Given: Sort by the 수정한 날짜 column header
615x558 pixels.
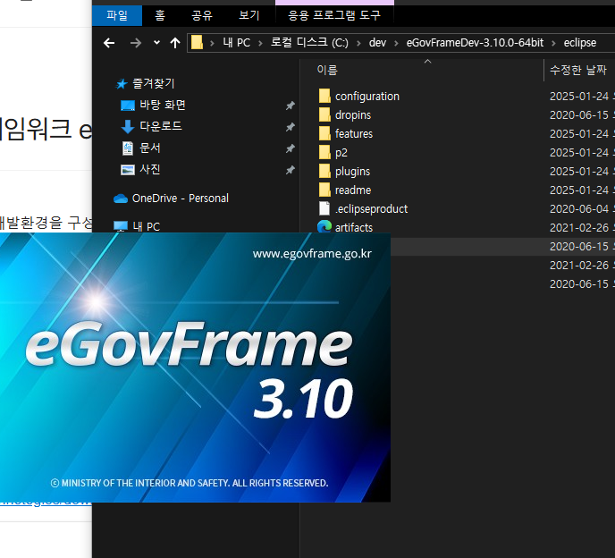Looking at the screenshot, I should click(x=579, y=70).
